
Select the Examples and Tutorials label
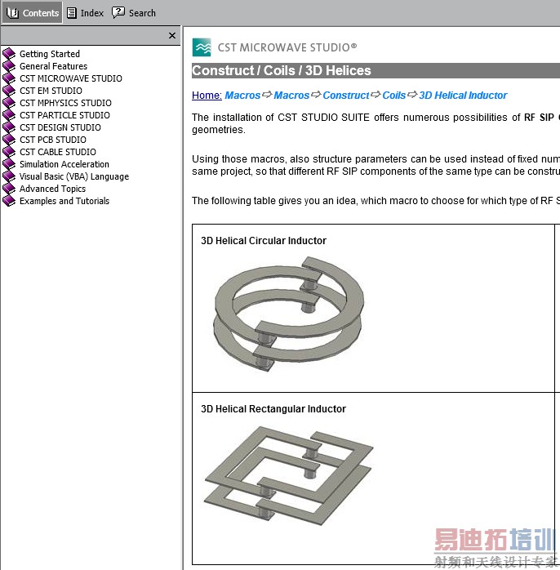pos(64,201)
